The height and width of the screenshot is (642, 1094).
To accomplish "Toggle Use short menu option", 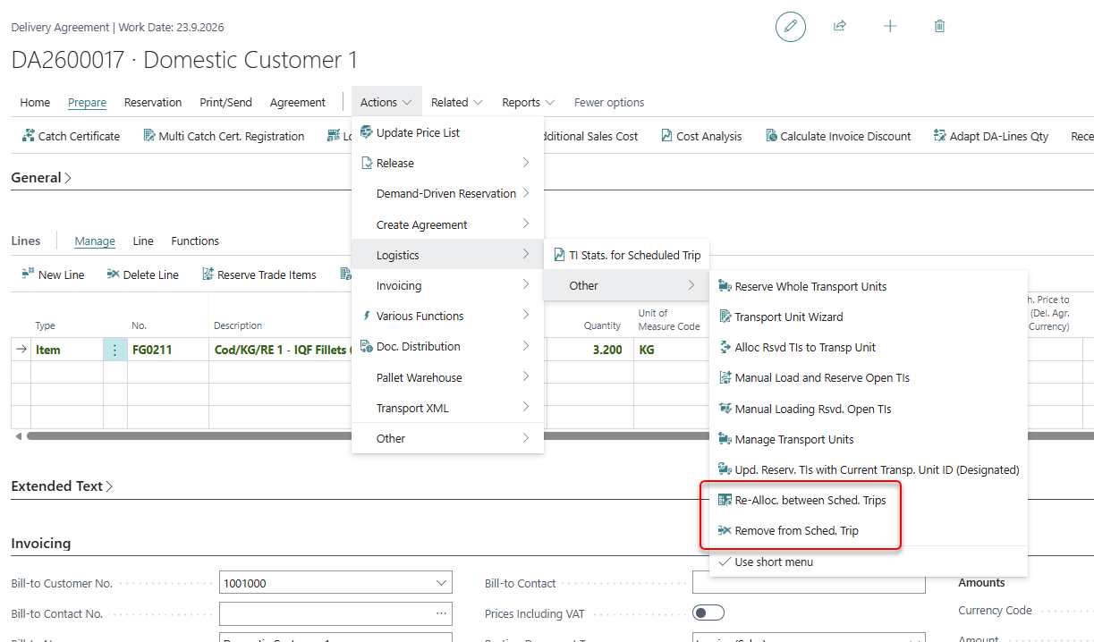I will click(x=869, y=562).
